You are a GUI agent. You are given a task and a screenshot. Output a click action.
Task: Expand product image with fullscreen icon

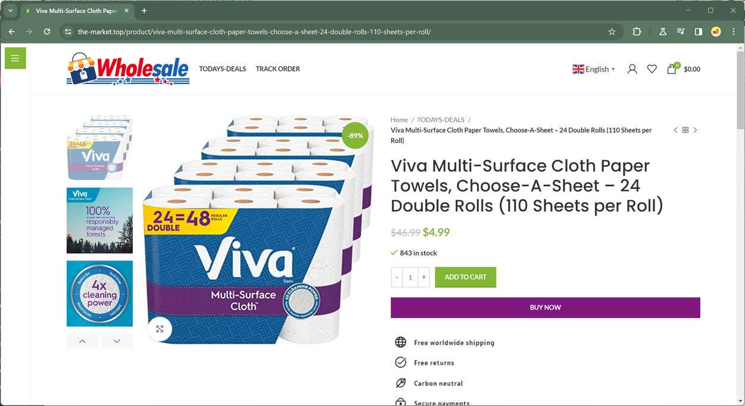coord(160,328)
